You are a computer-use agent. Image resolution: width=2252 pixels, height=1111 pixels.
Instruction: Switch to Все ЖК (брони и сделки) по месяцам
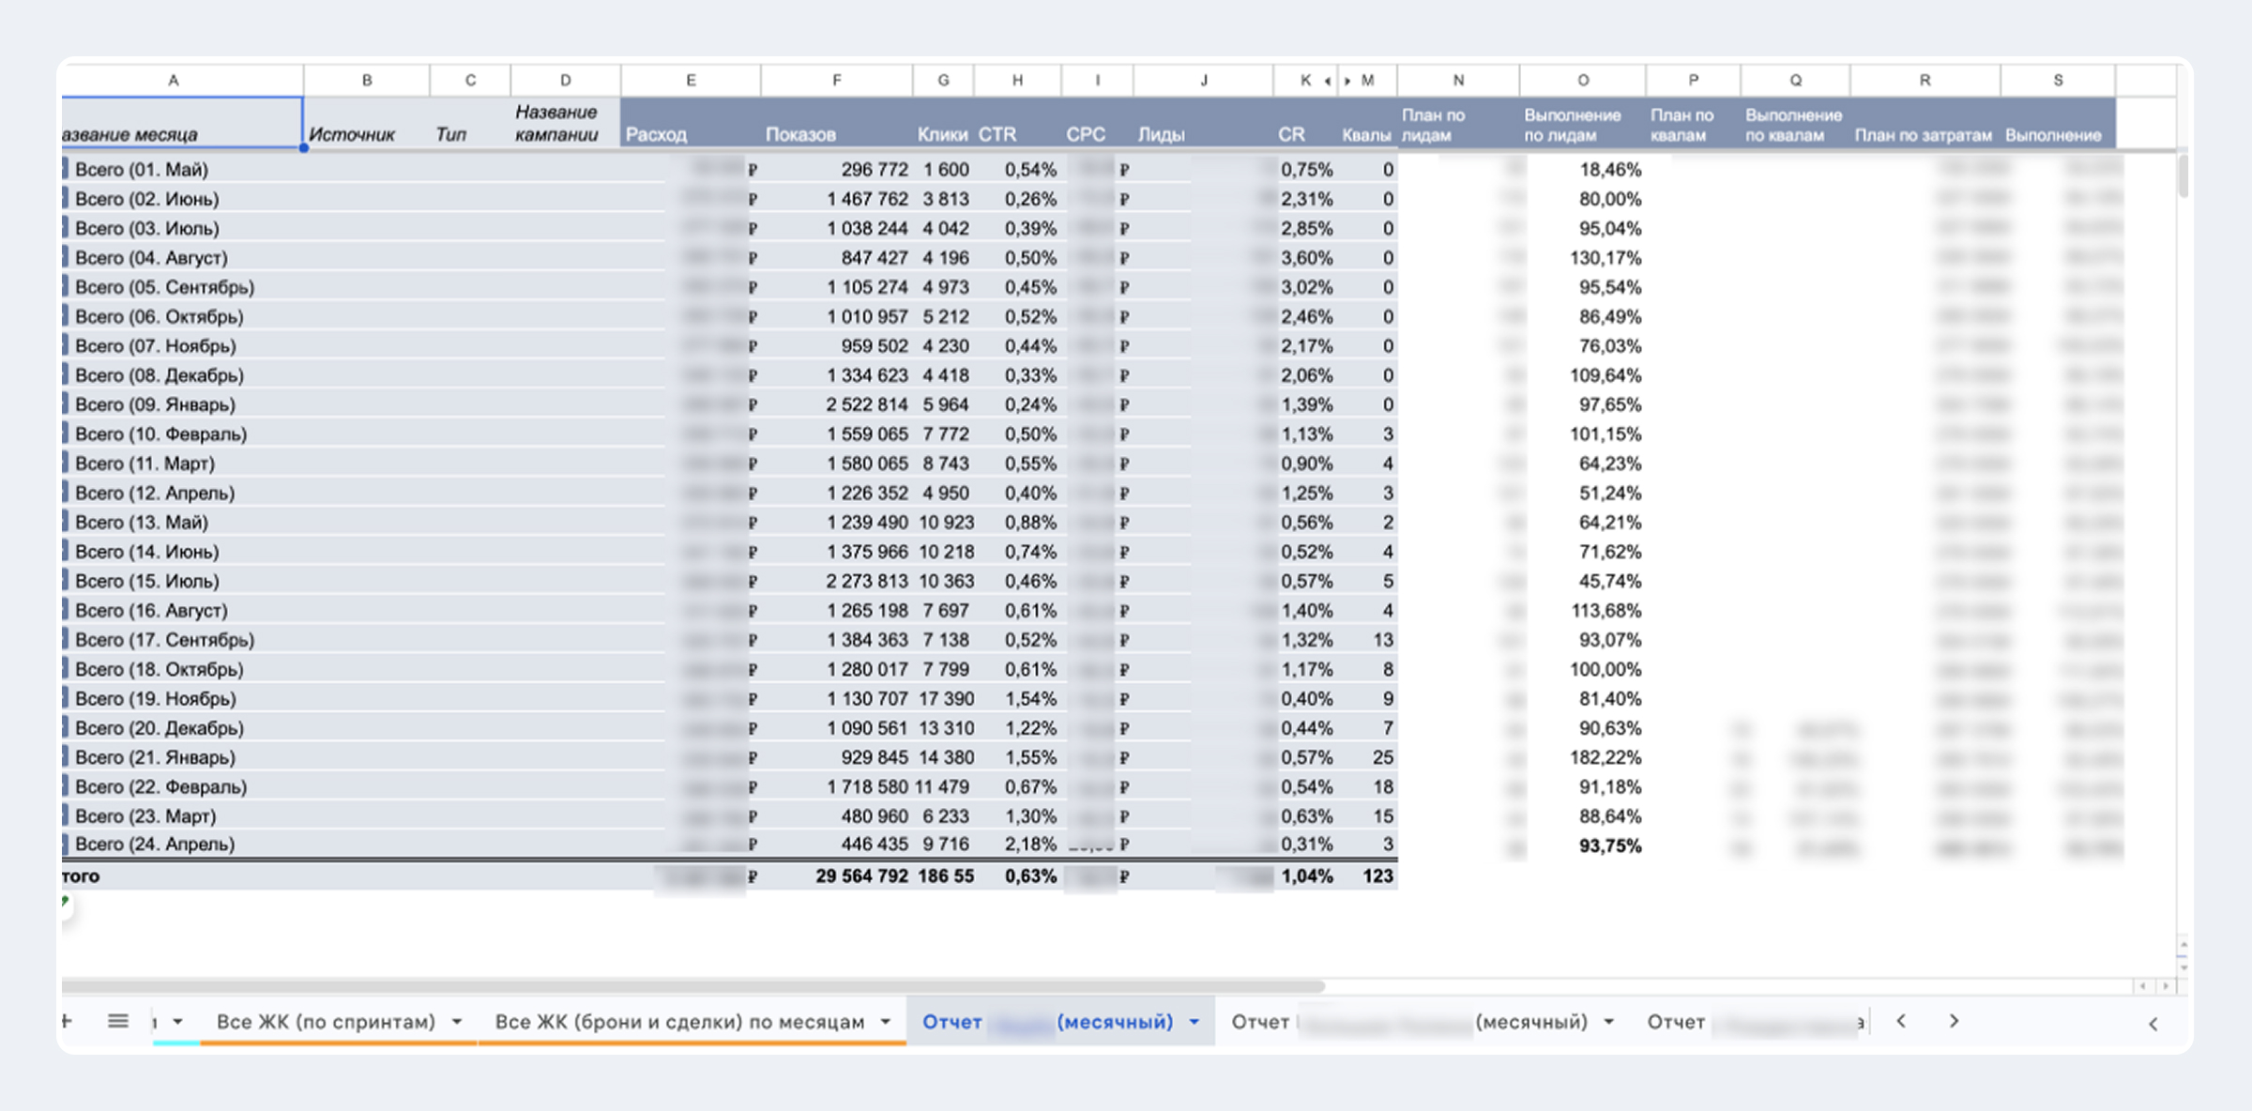[x=679, y=1022]
